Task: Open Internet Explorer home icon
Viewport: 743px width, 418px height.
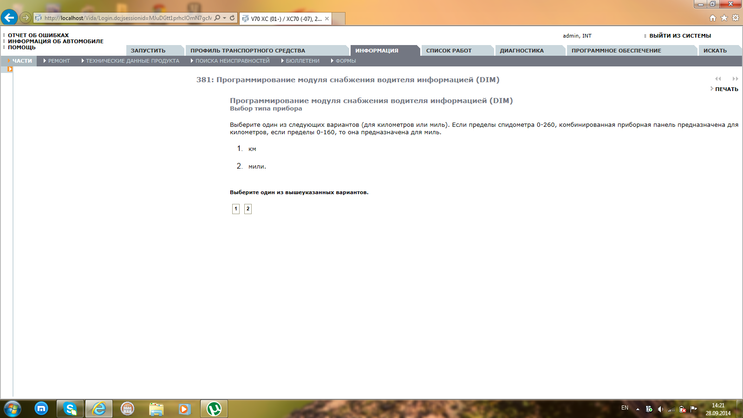Action: (x=713, y=18)
